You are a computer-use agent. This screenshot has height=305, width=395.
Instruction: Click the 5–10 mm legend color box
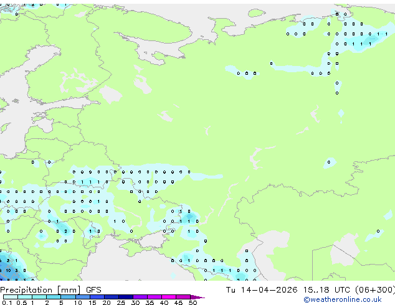(68, 297)
